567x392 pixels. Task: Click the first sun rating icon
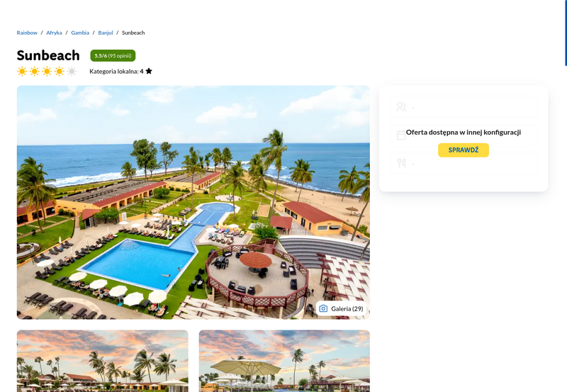(x=22, y=71)
